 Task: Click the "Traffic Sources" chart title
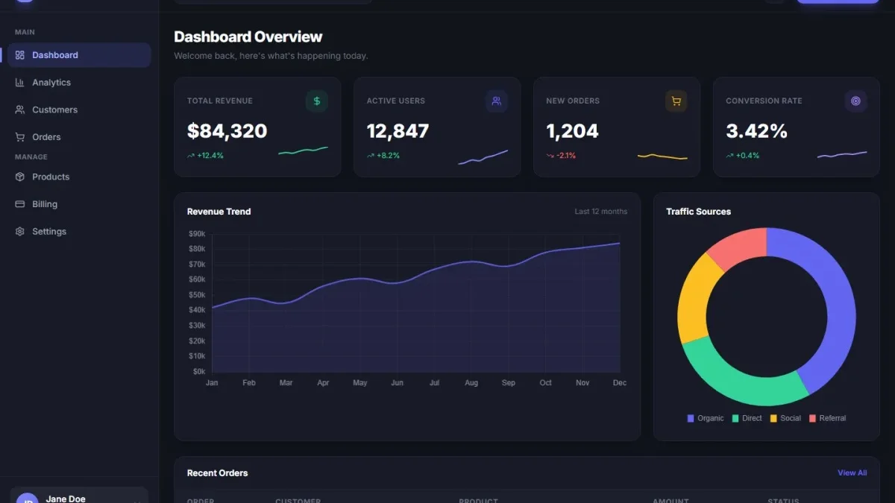pos(698,212)
